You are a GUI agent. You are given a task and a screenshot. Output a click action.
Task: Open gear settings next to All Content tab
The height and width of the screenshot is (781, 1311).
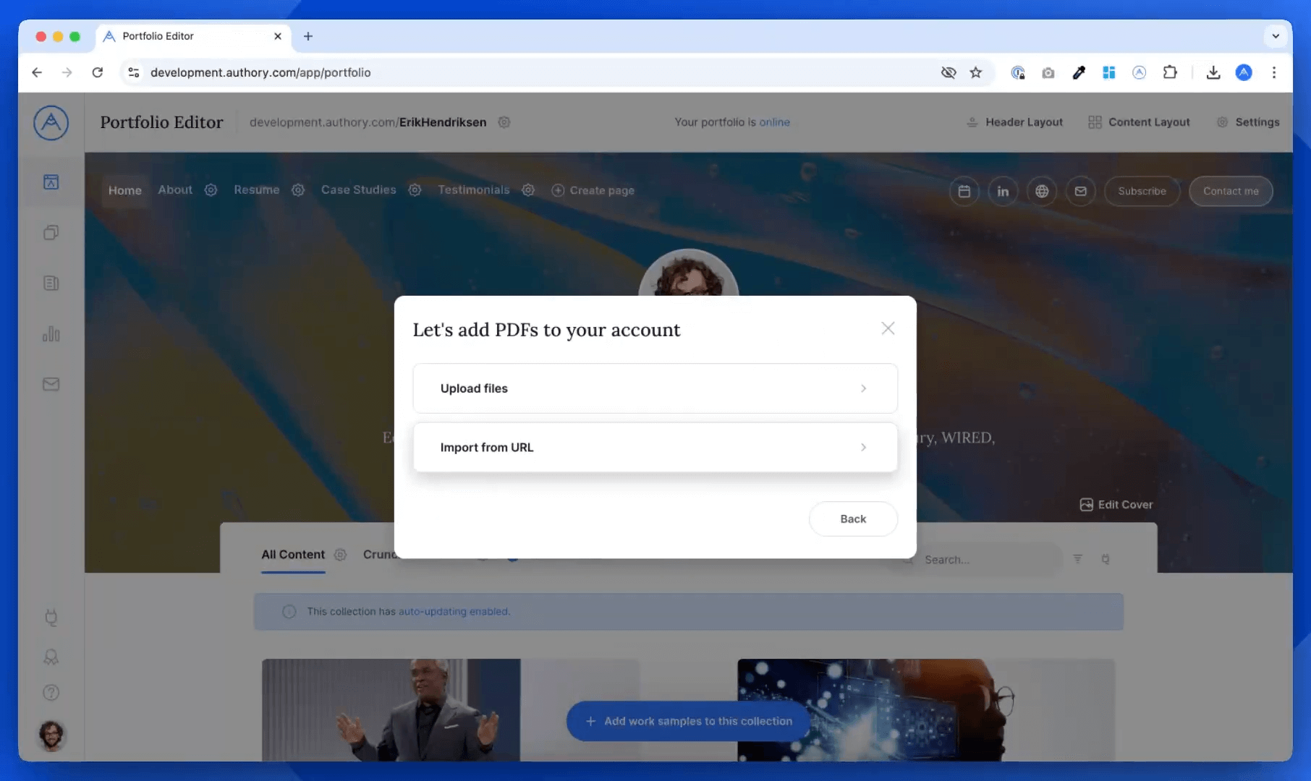(x=340, y=555)
